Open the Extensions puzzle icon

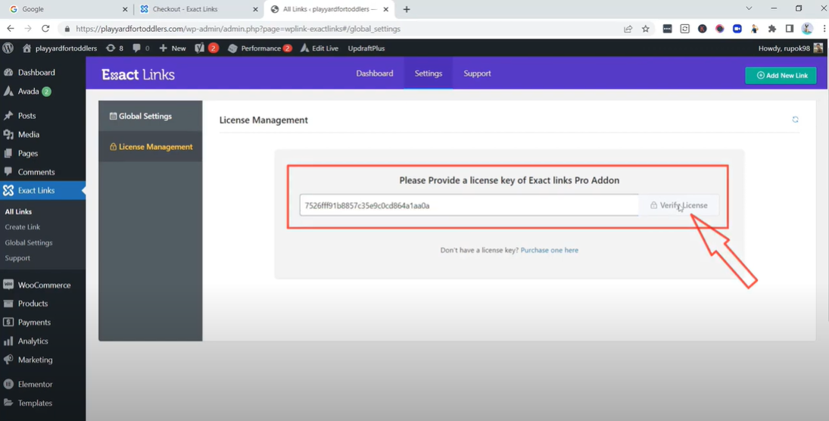[x=772, y=29]
